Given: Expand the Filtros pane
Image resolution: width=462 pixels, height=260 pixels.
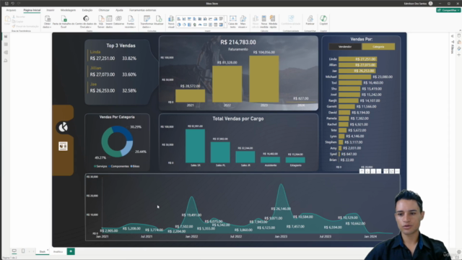Looking at the screenshot, I should (x=453, y=36).
